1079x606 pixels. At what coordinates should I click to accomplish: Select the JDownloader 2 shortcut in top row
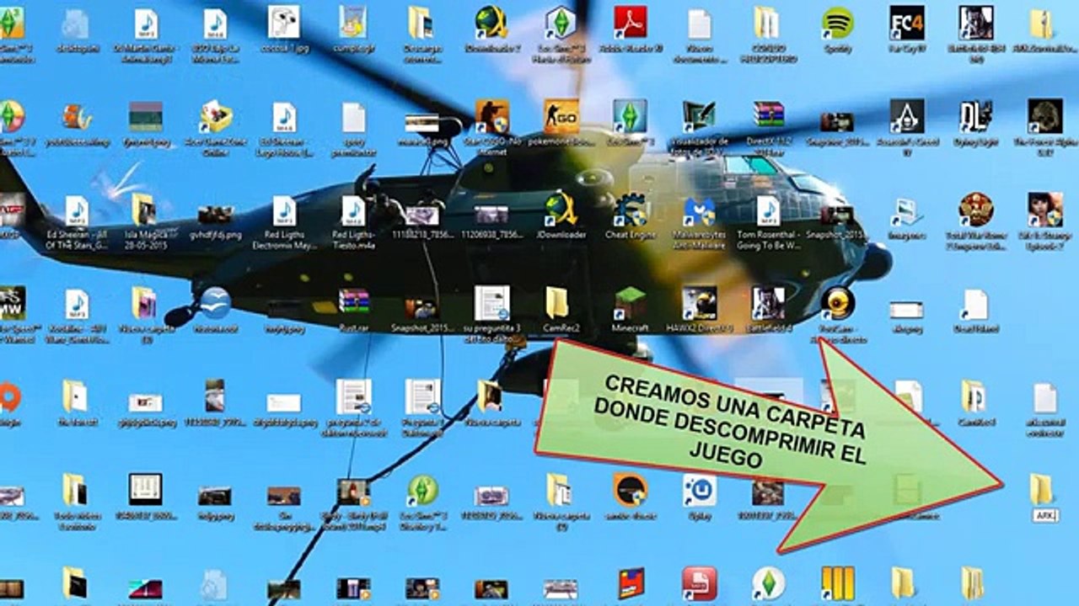click(x=491, y=24)
